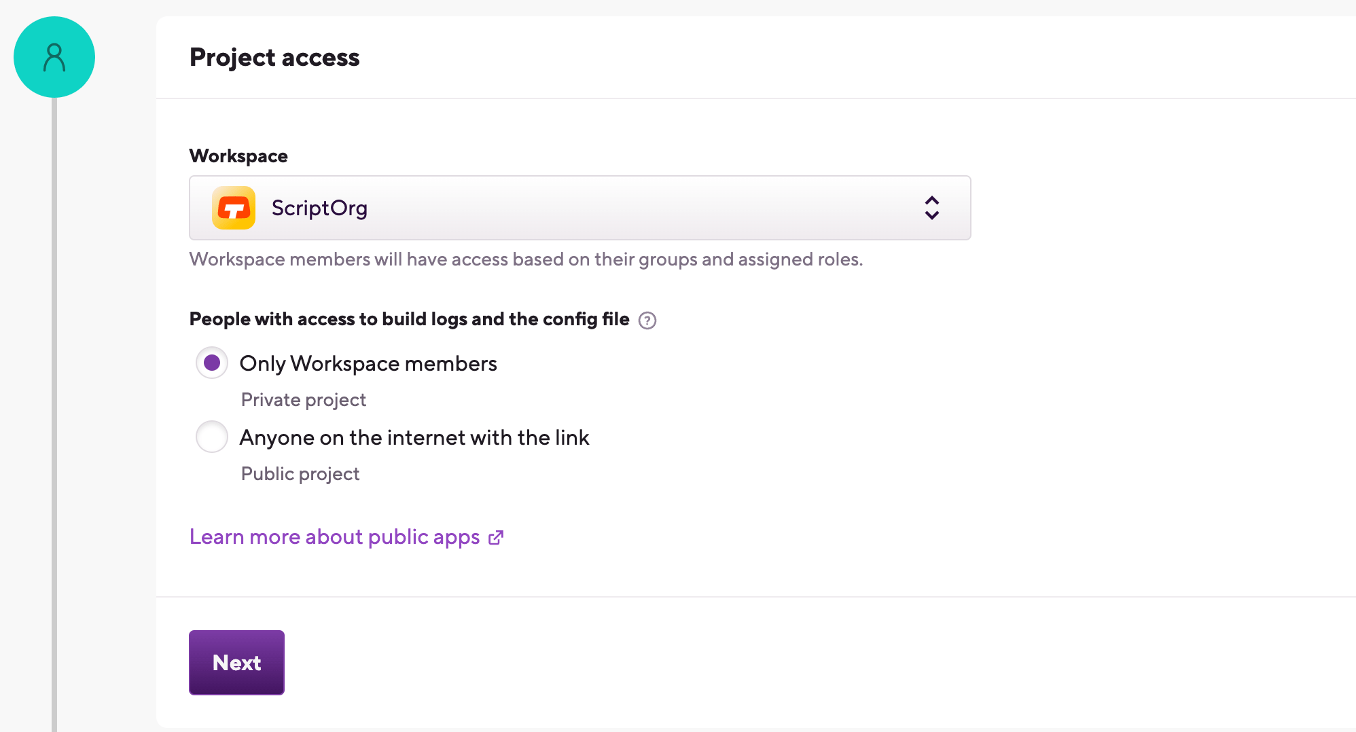Viewport: 1356px width, 732px height.
Task: Open Learn more about public apps link
Action: [x=334, y=537]
